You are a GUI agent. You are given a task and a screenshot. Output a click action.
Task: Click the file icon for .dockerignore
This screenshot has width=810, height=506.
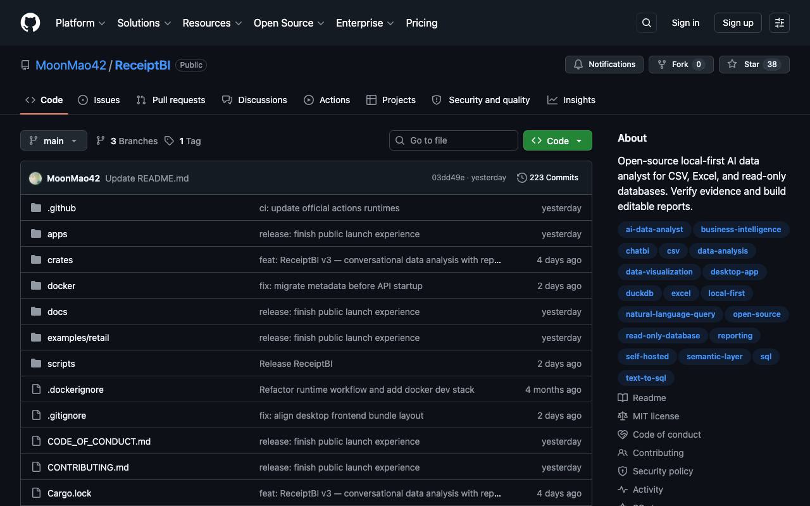point(36,389)
